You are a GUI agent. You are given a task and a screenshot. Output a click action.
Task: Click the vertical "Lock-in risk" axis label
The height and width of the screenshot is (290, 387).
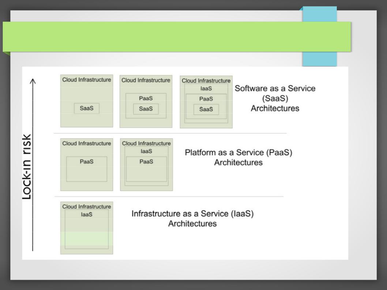click(x=27, y=167)
